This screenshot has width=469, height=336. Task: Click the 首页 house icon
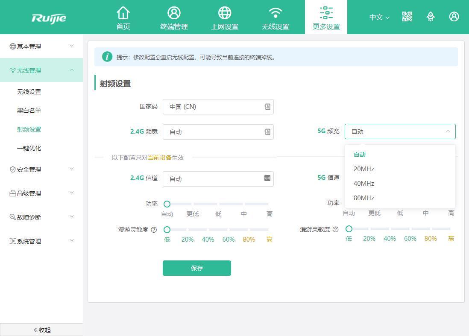pos(123,13)
